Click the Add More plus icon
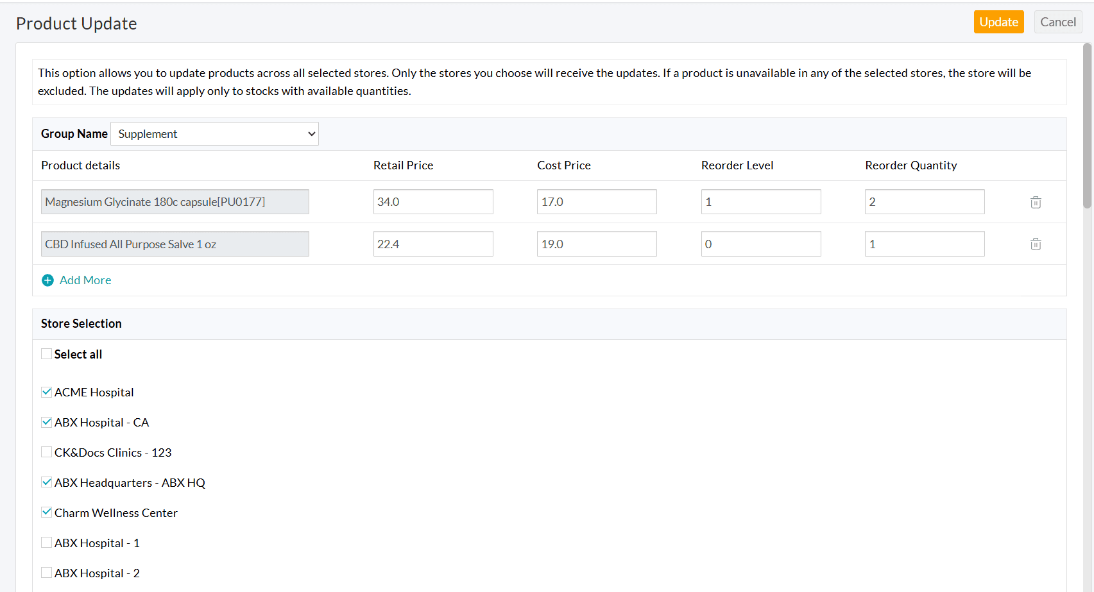Screen dimensions: 1094x592 click(47, 280)
